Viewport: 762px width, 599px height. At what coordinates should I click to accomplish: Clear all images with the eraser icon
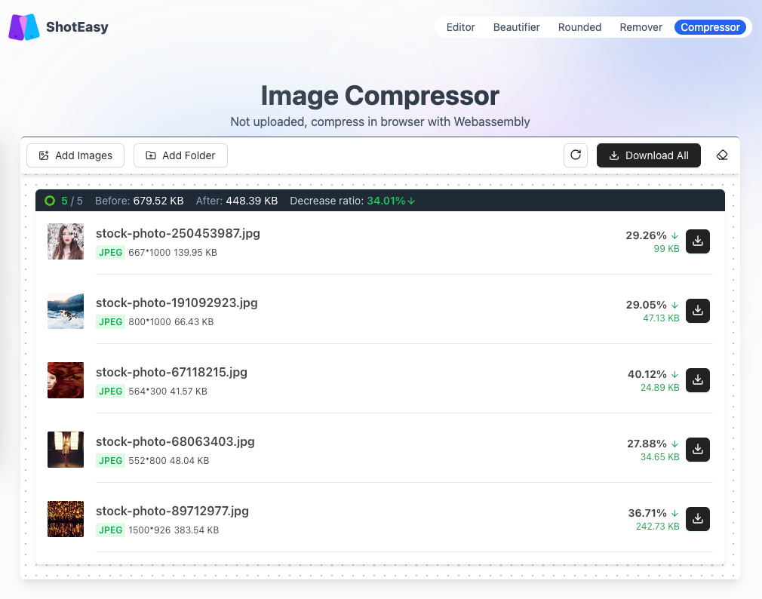coord(722,155)
